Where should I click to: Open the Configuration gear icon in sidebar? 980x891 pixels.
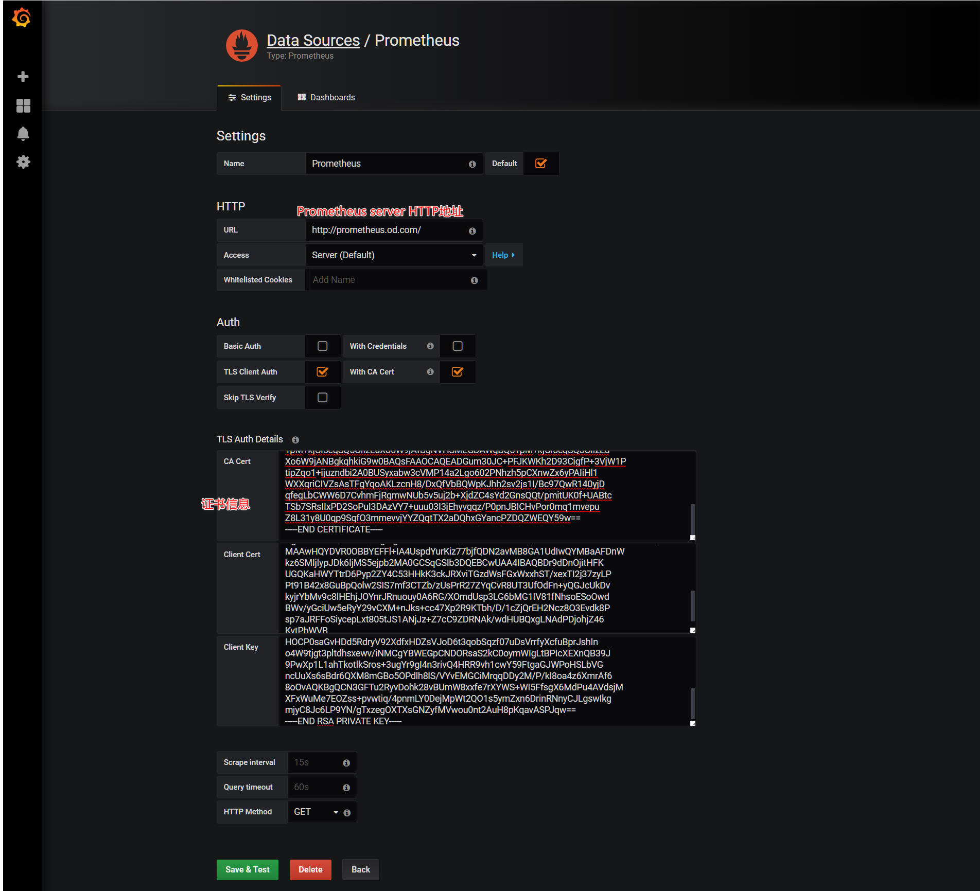pyautogui.click(x=23, y=162)
